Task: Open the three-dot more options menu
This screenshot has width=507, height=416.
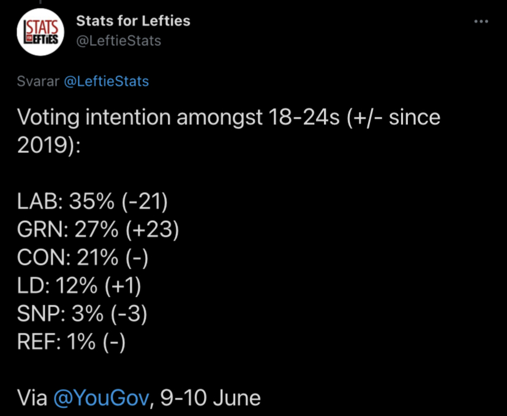Action: pos(481,21)
